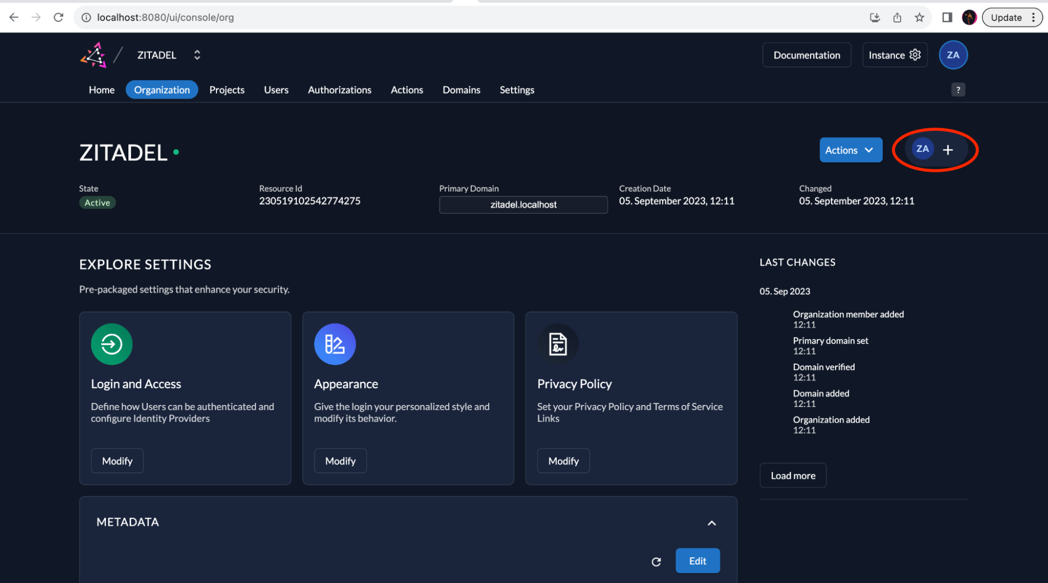Select the Organization tab
This screenshot has width=1048, height=583.
coord(161,89)
